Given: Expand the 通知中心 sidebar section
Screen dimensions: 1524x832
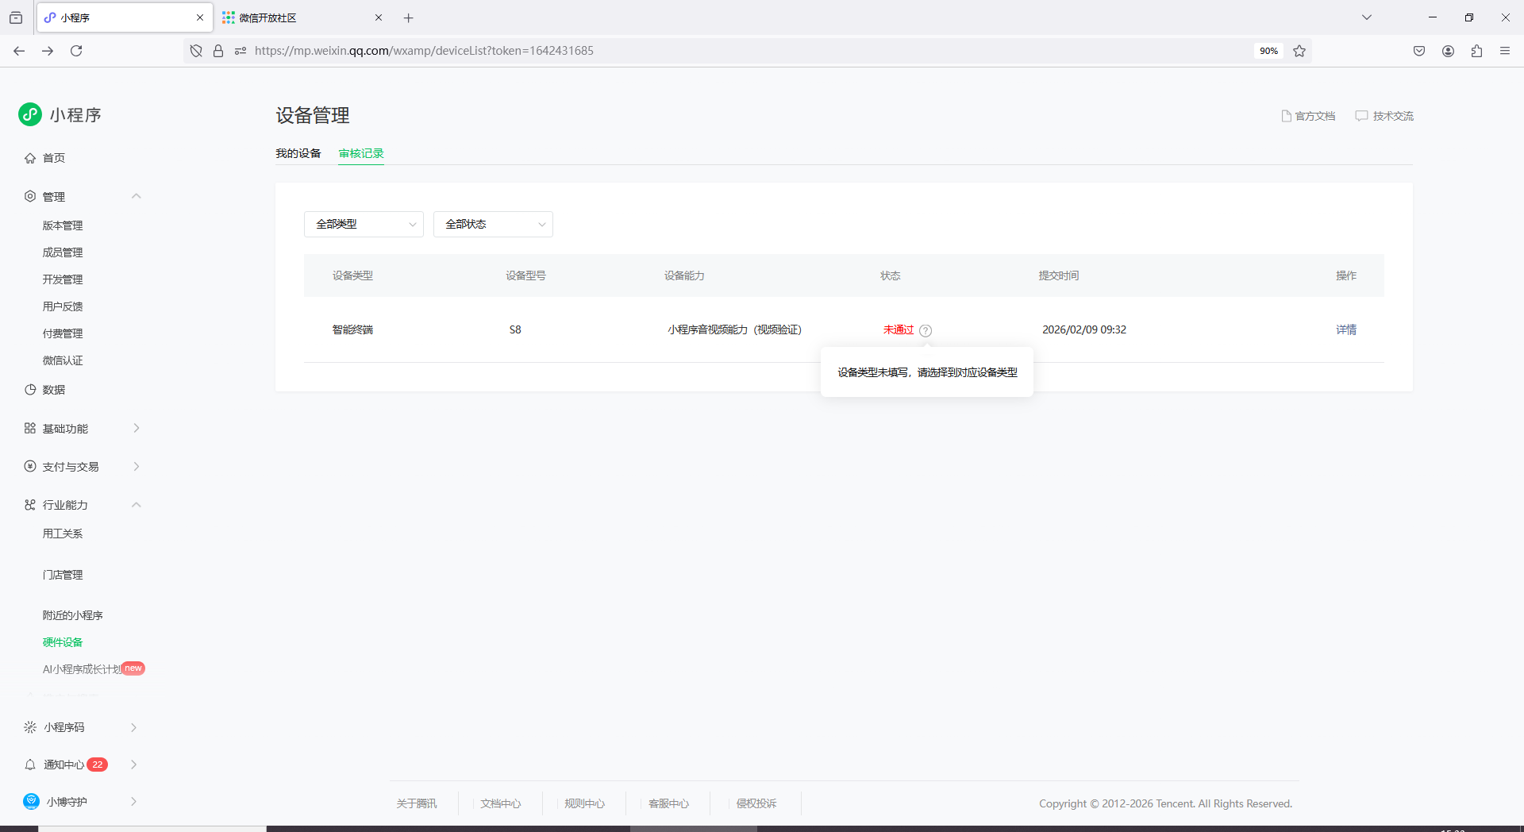Looking at the screenshot, I should click(x=133, y=765).
